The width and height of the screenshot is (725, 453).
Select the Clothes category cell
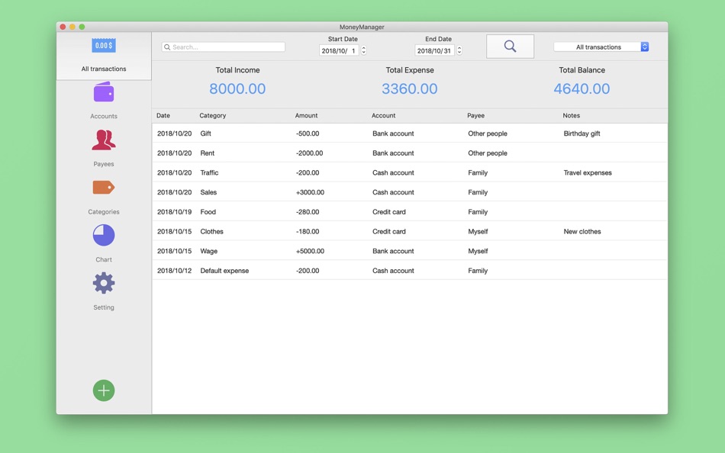tap(211, 232)
